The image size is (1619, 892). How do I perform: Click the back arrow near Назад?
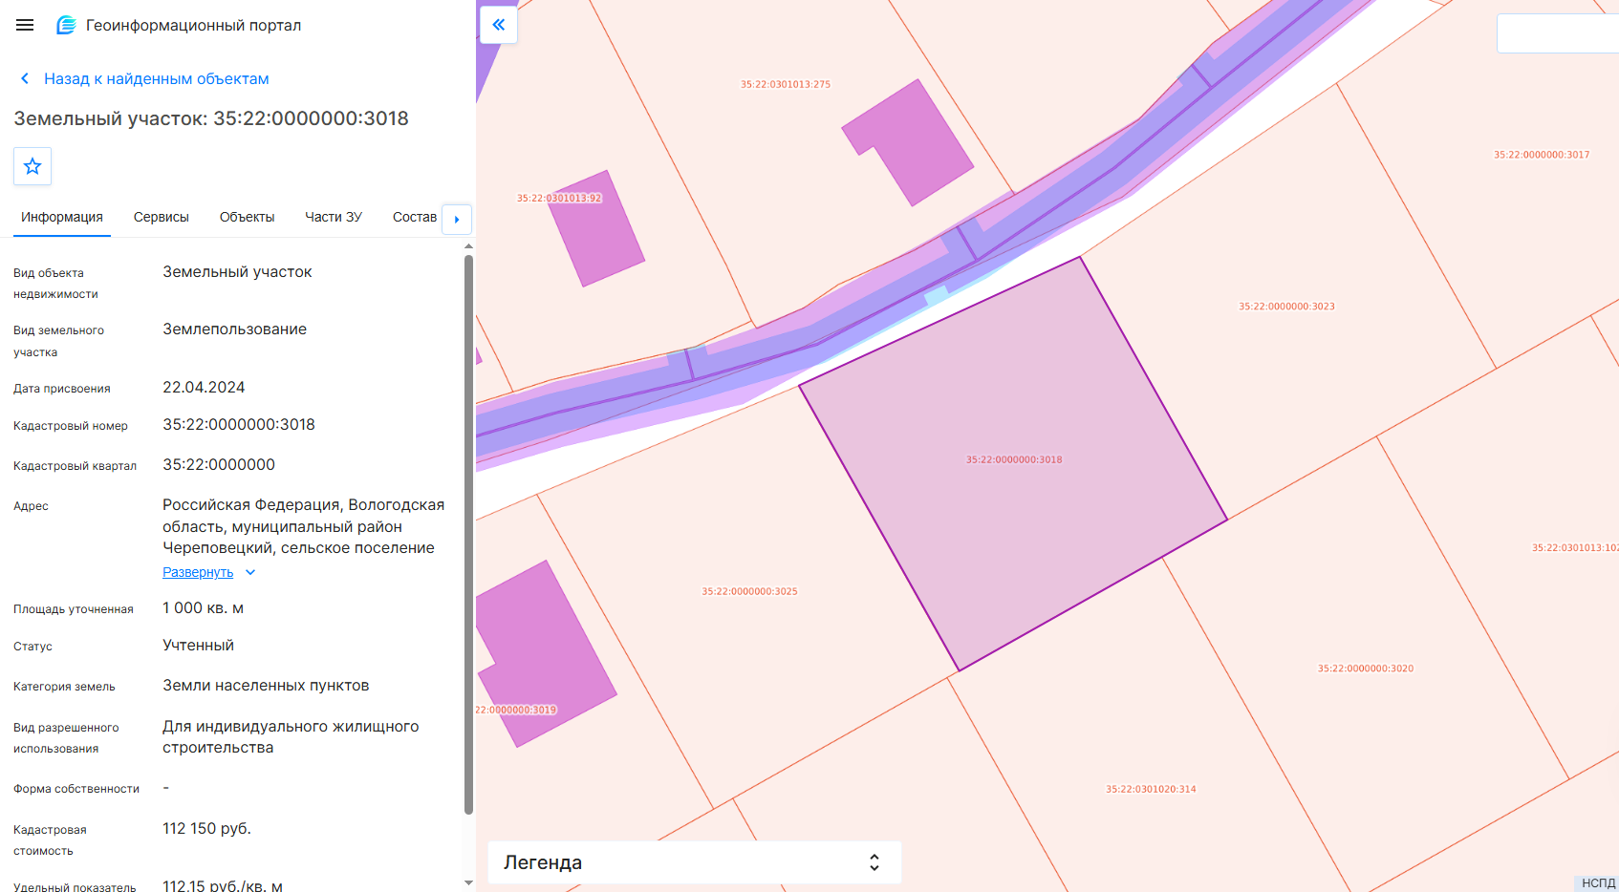tap(25, 78)
